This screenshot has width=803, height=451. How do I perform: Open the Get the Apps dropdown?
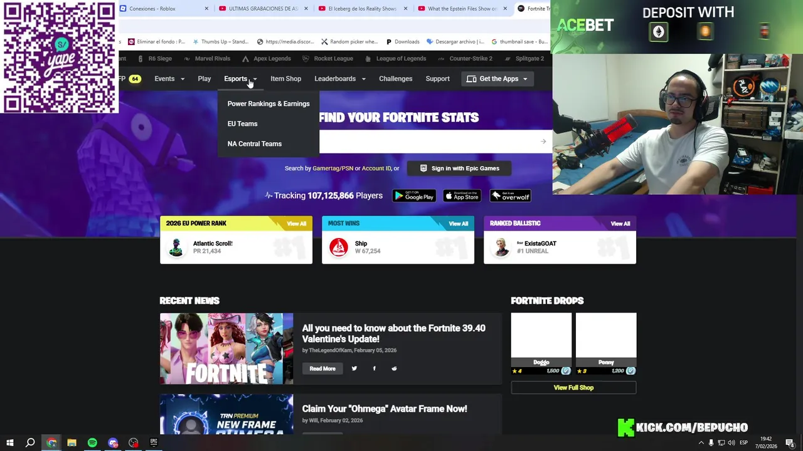coord(497,79)
